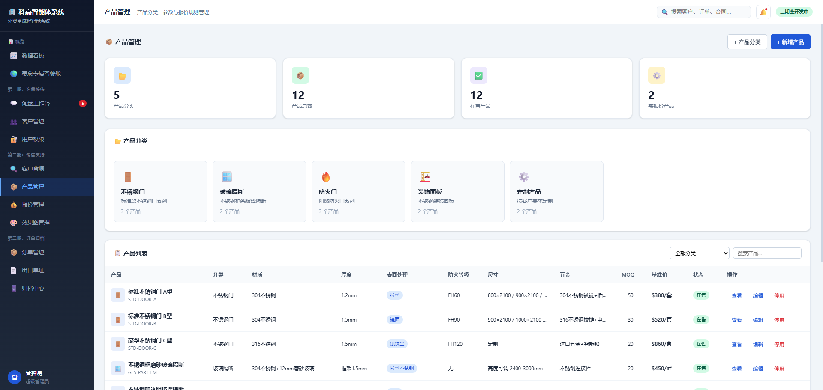Click the + 产品分类 button
823x390 pixels.
coord(747,42)
